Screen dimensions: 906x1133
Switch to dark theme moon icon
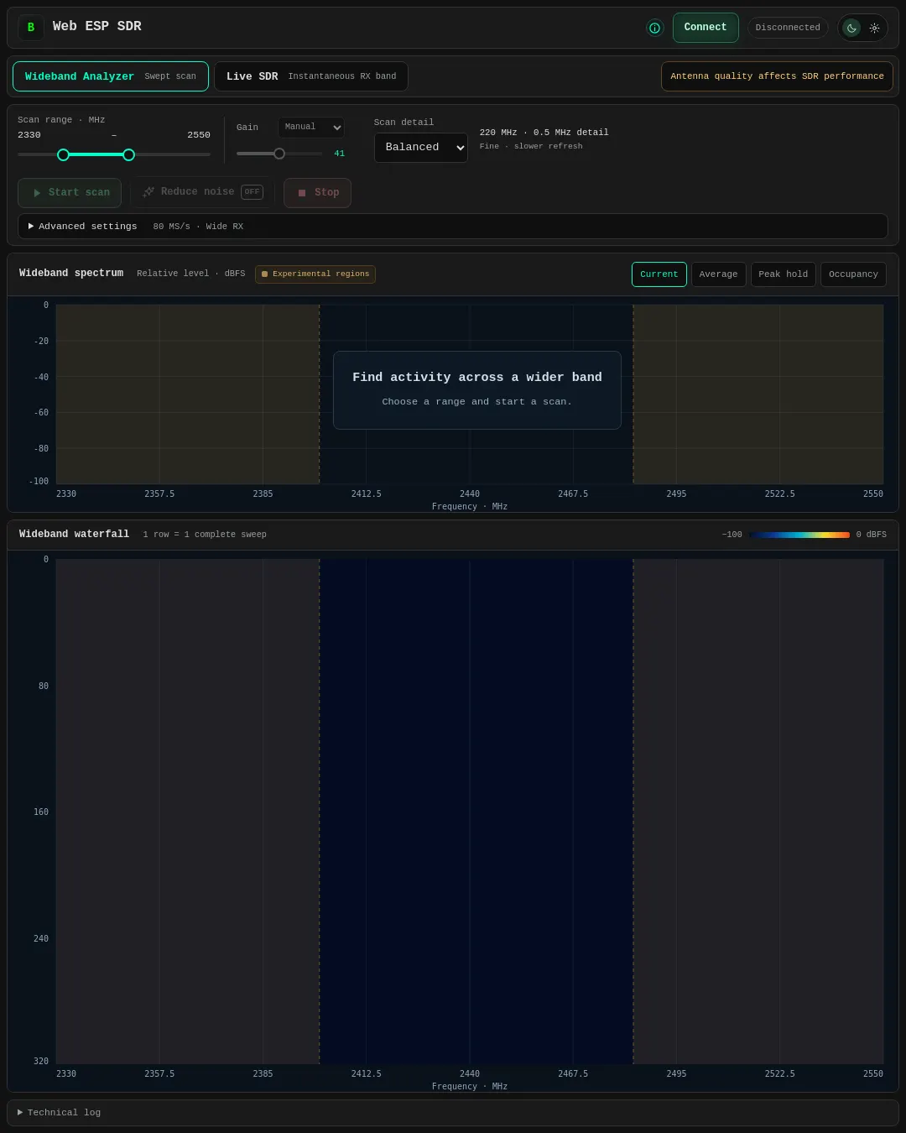point(851,28)
